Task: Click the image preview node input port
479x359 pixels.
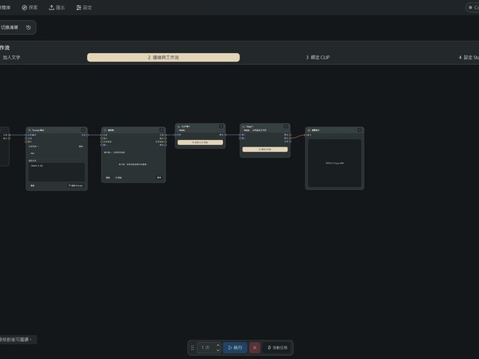Action: coord(305,135)
